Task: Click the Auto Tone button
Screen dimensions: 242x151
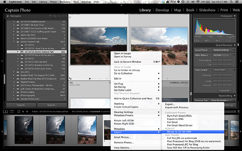Action: pyautogui.click(x=219, y=70)
